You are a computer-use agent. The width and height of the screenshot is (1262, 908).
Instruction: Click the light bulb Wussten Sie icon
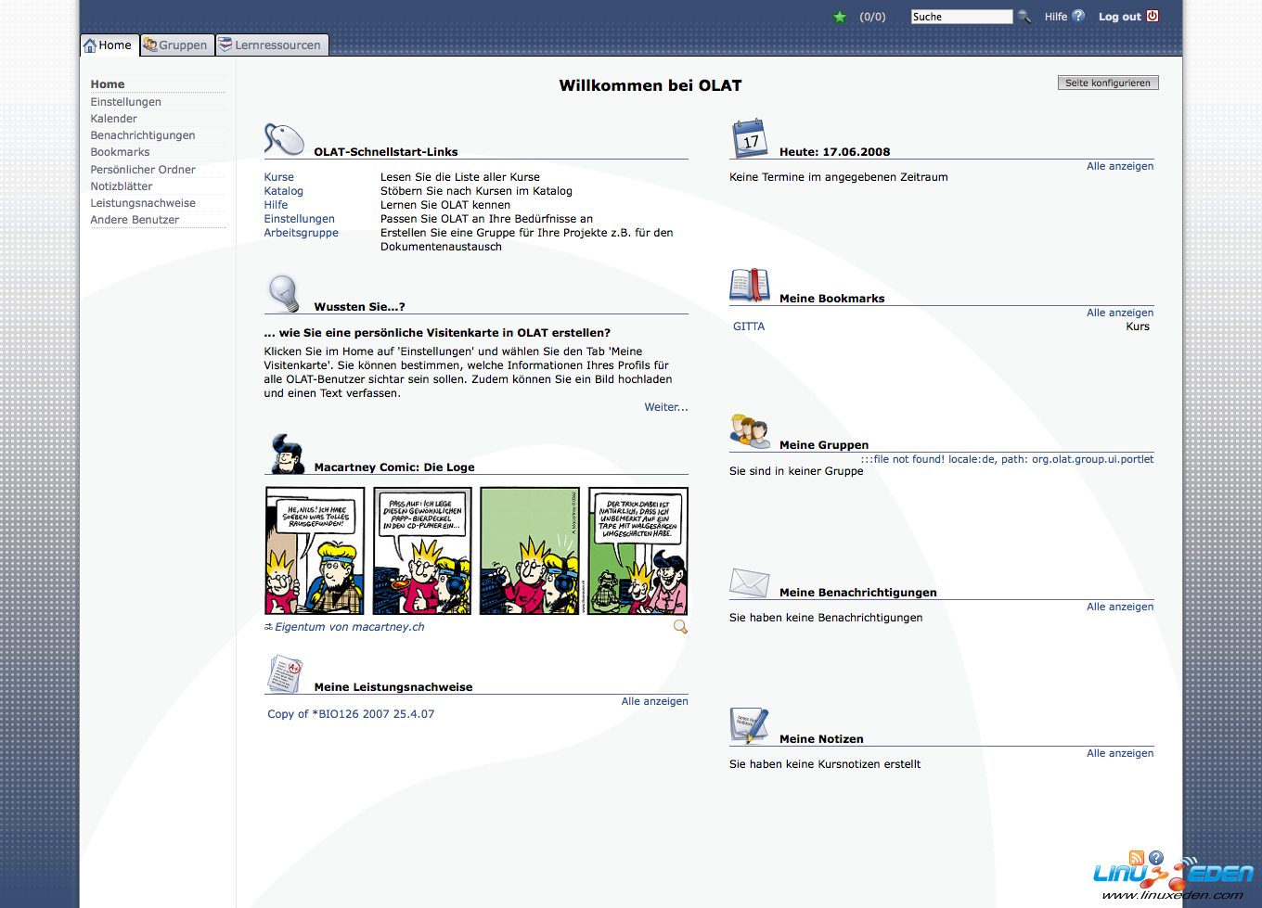point(284,293)
